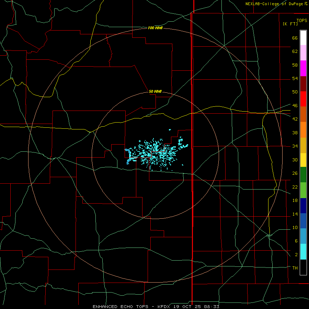309x309 pixels.
Task: Click the 22 legend value
Action: 295,187
